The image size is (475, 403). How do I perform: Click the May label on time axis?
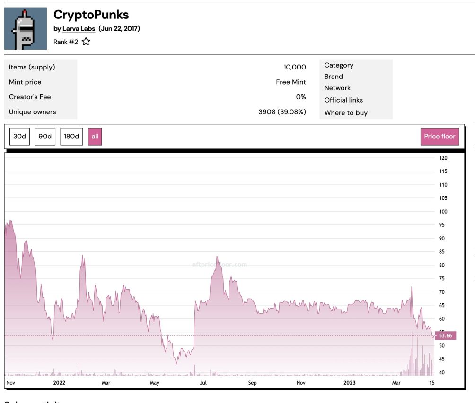pyautogui.click(x=155, y=383)
